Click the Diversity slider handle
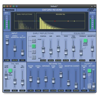 (76, 85)
